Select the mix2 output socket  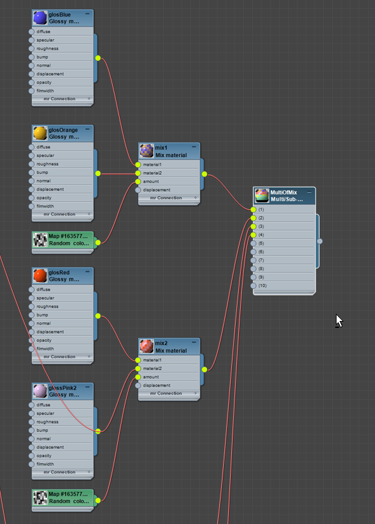point(204,370)
